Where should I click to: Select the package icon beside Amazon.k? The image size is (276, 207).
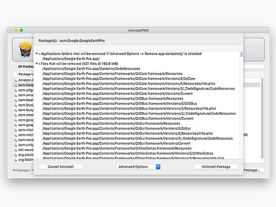pos(16,80)
